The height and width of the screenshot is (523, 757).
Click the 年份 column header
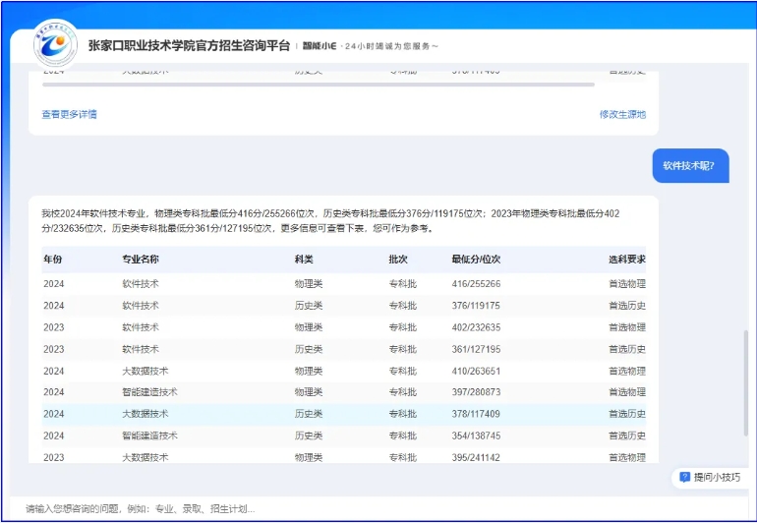pyautogui.click(x=53, y=260)
